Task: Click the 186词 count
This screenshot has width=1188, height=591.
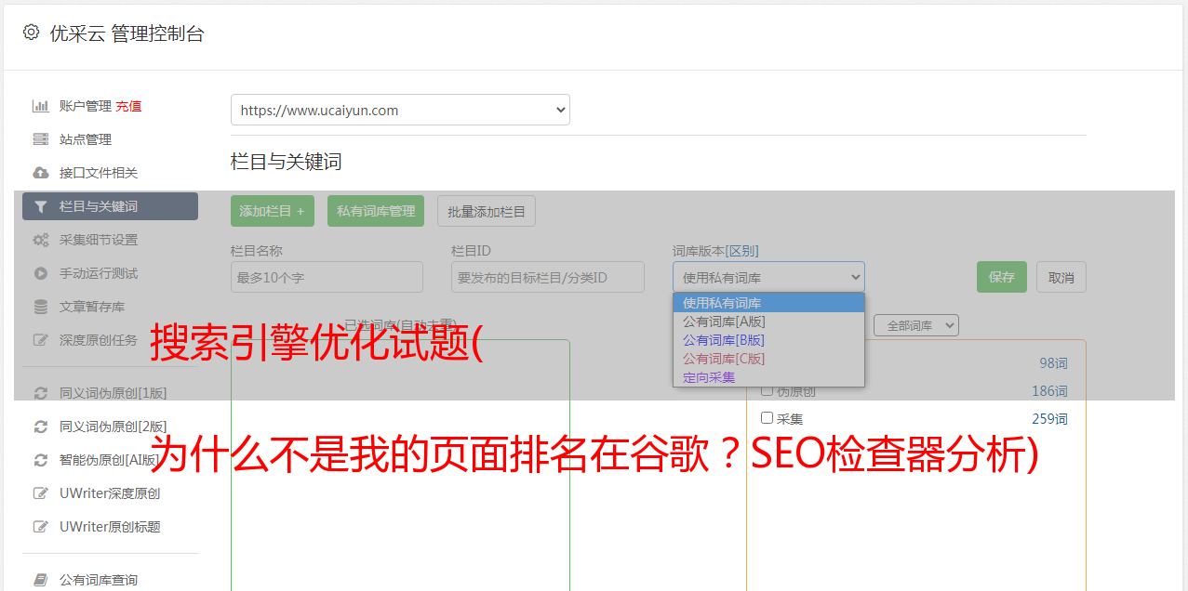Action: 1049,391
